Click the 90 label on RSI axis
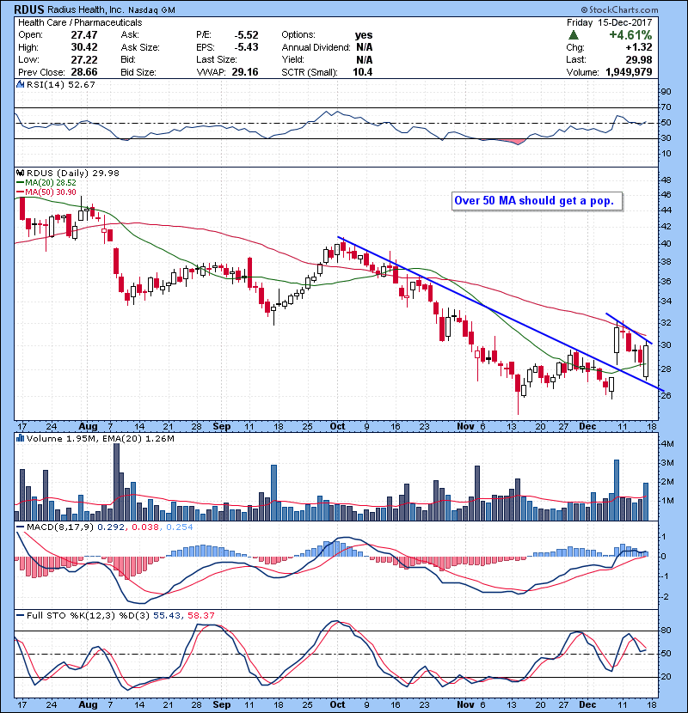This screenshot has width=688, height=713. pos(666,92)
